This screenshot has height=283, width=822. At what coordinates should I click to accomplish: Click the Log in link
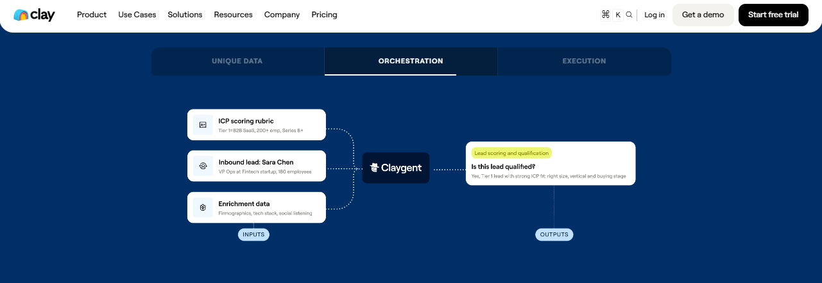[655, 15]
